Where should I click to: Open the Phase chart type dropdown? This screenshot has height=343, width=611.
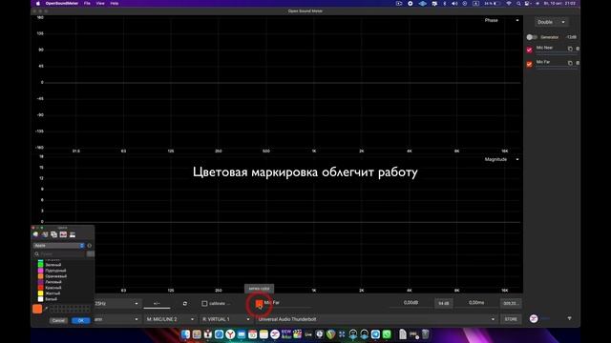501,20
